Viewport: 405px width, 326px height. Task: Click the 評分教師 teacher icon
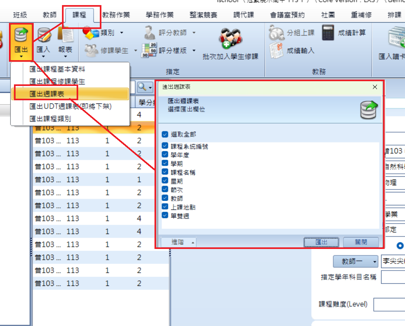[149, 33]
